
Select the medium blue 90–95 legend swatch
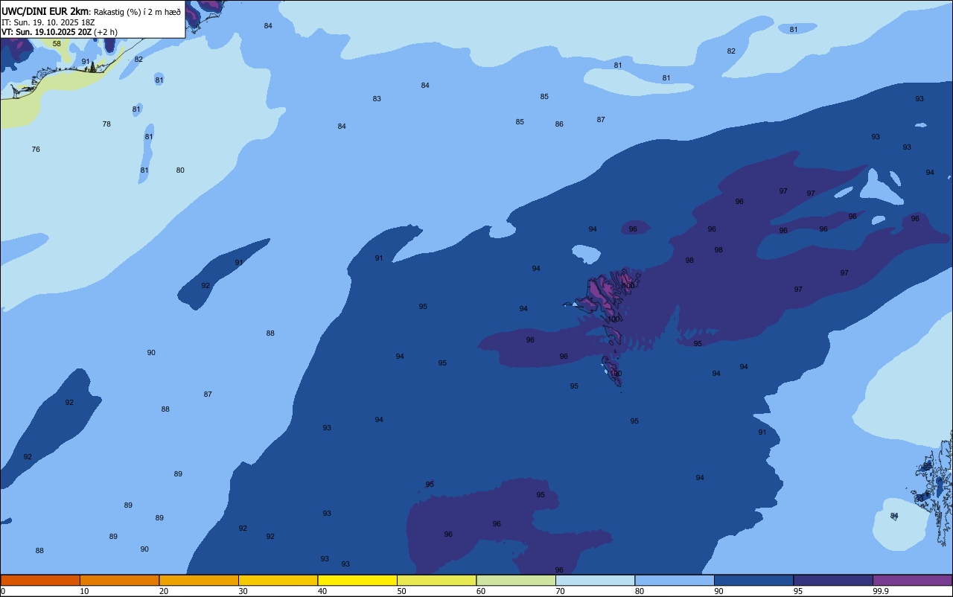click(x=753, y=580)
